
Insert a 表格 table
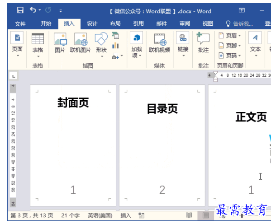[38, 45]
